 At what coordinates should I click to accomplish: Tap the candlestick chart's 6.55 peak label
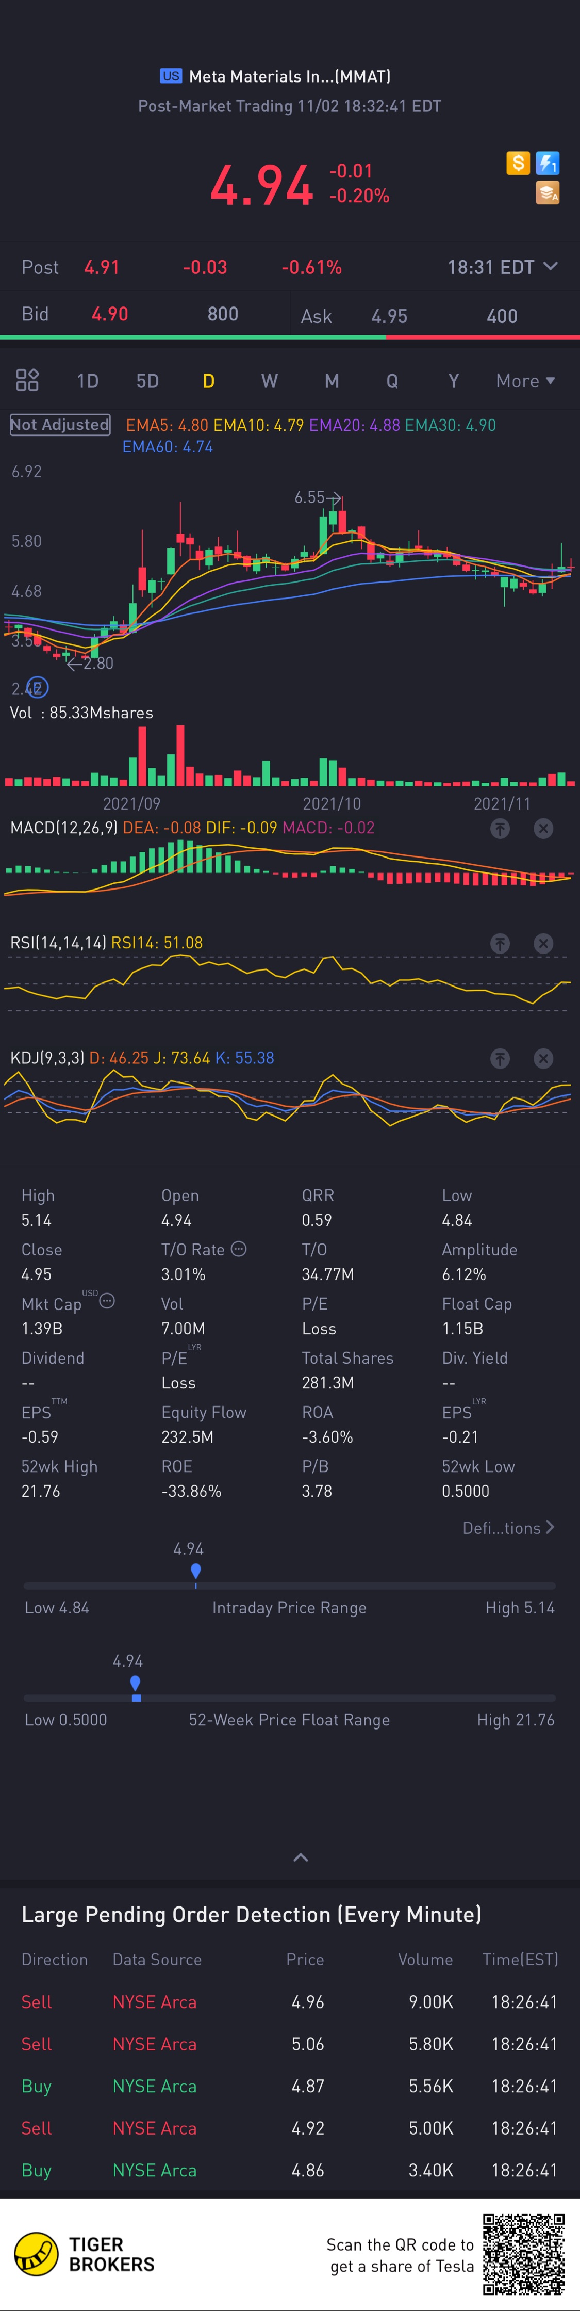309,497
